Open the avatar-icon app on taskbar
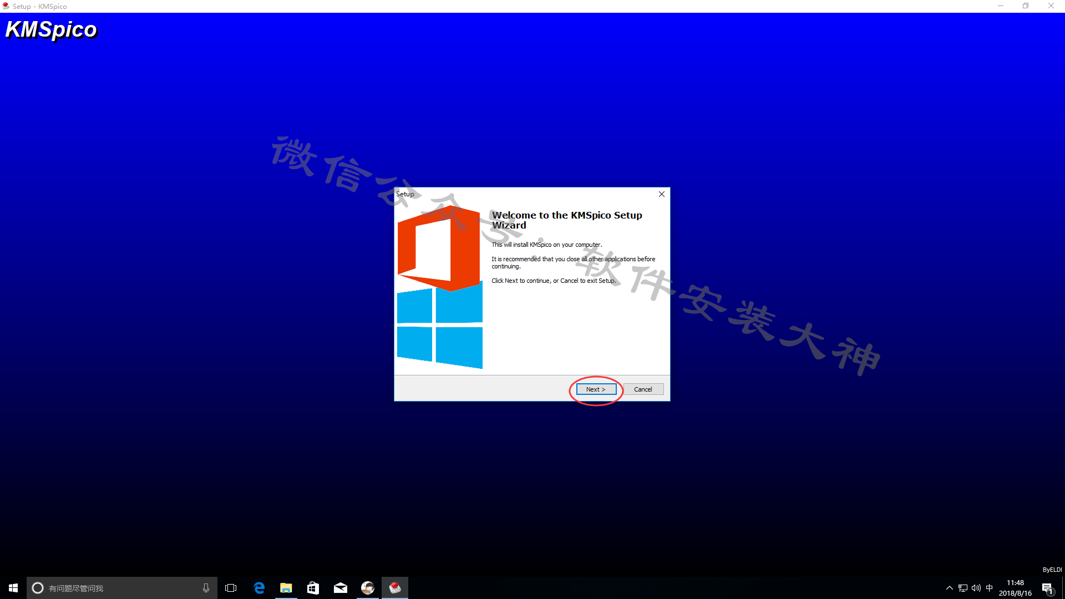Viewport: 1065px width, 599px height. coord(368,588)
